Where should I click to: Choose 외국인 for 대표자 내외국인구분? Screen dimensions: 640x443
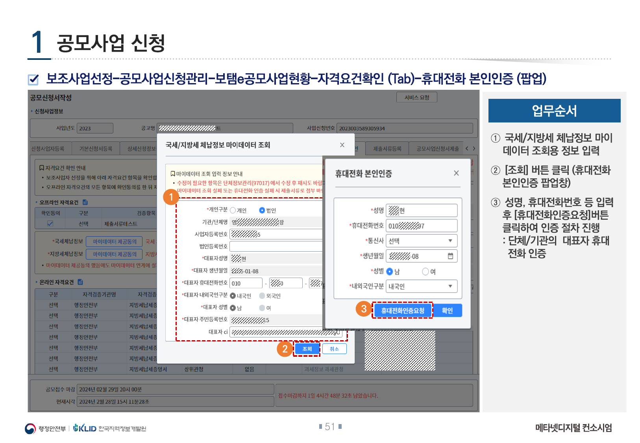click(262, 296)
